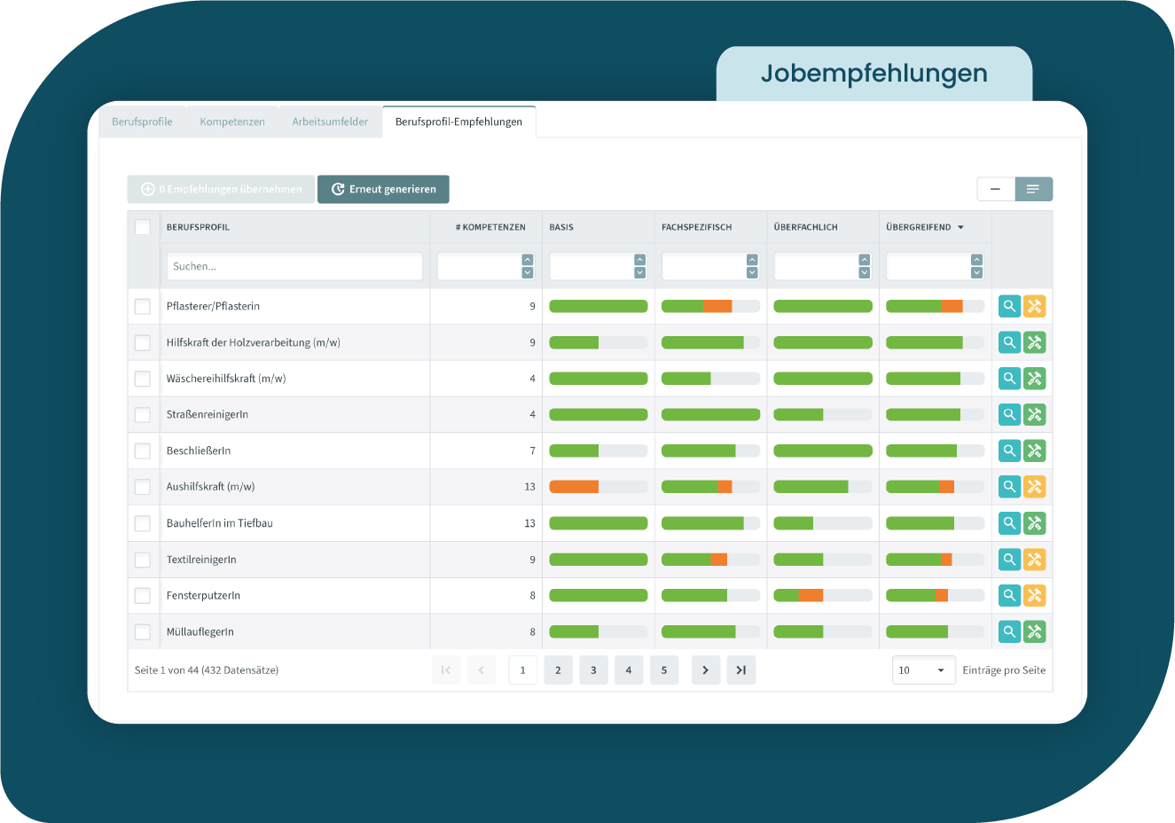The height and width of the screenshot is (823, 1175).
Task: Select the list view lines icon
Action: point(1033,189)
